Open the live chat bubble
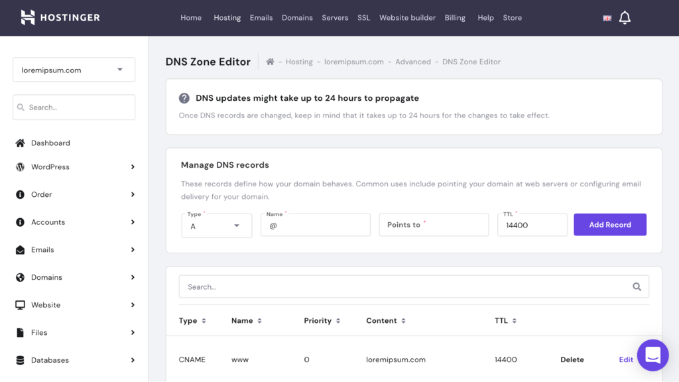The image size is (679, 382). click(x=652, y=355)
